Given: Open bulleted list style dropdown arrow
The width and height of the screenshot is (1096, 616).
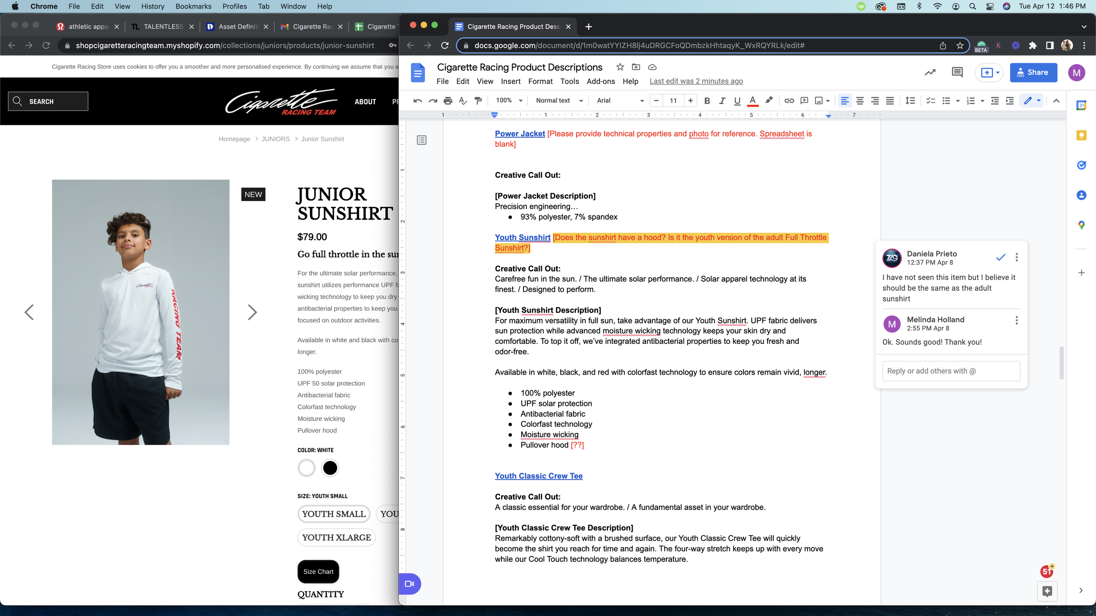Looking at the screenshot, I should (958, 101).
